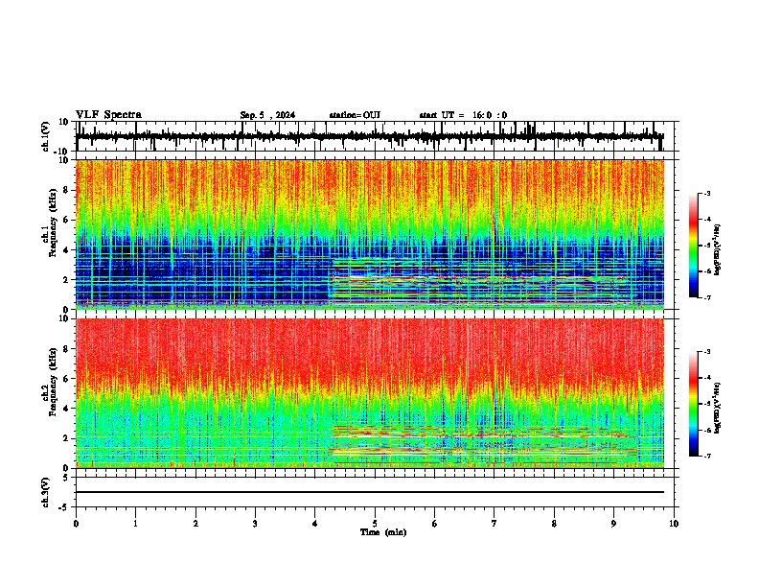Click time axis tick label "10"
Viewport: 759px width, 587px height.
click(x=674, y=524)
